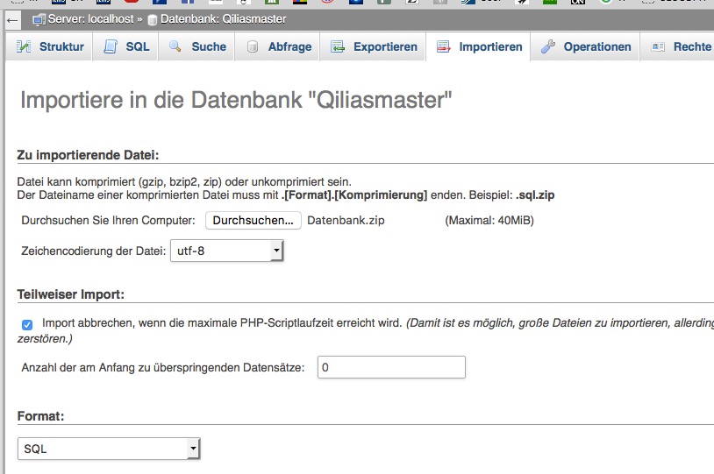The height and width of the screenshot is (474, 714).
Task: Click the Struktur tab's table icon
Action: point(25,47)
